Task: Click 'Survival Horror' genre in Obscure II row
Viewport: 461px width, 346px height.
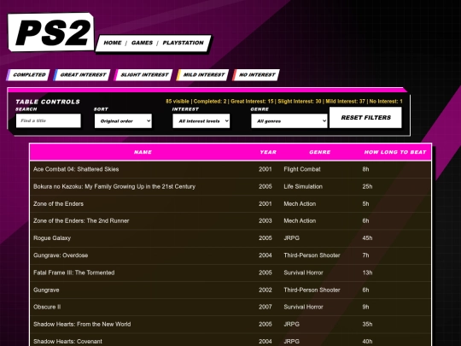Action: pyautogui.click(x=303, y=307)
